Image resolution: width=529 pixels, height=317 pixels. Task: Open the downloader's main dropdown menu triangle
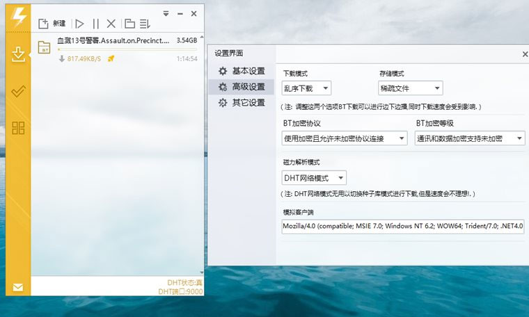pos(166,13)
